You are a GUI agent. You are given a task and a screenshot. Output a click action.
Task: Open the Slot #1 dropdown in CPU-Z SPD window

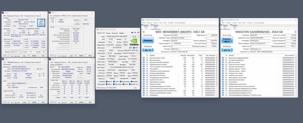click(x=55, y=67)
